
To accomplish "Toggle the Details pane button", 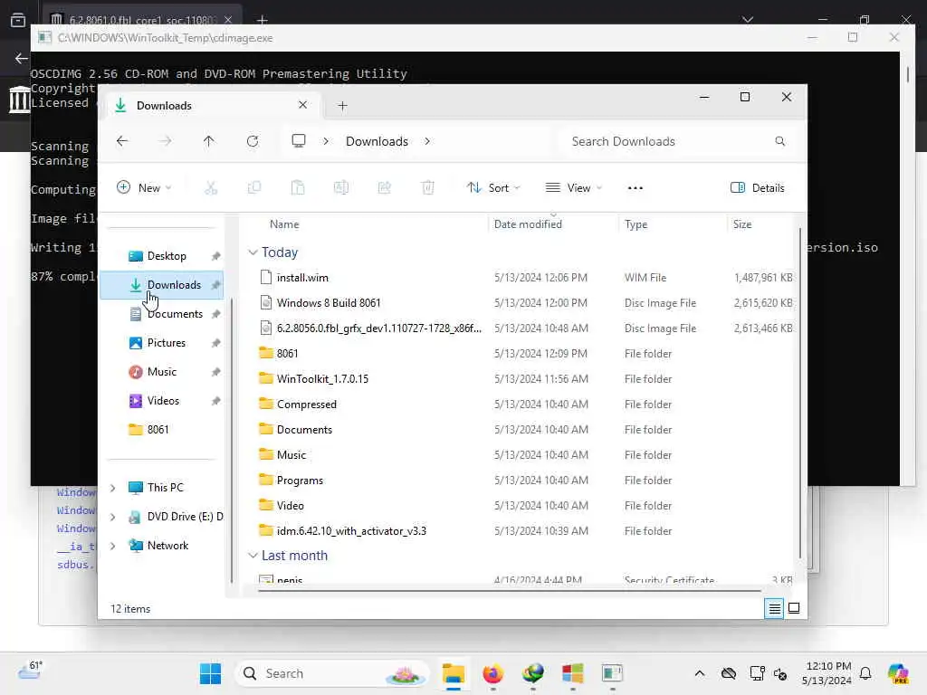I will click(x=758, y=188).
